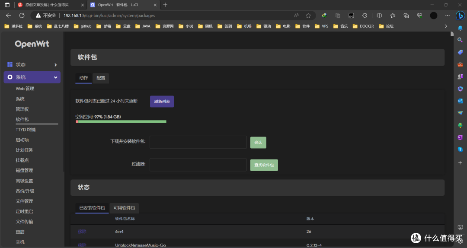Viewport: 467px width, 248px height.
Task: Click the sidebar search magnifier icon
Action: pos(460,40)
